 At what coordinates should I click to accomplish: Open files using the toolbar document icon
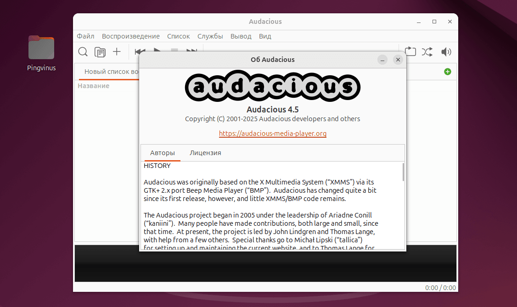click(x=100, y=52)
